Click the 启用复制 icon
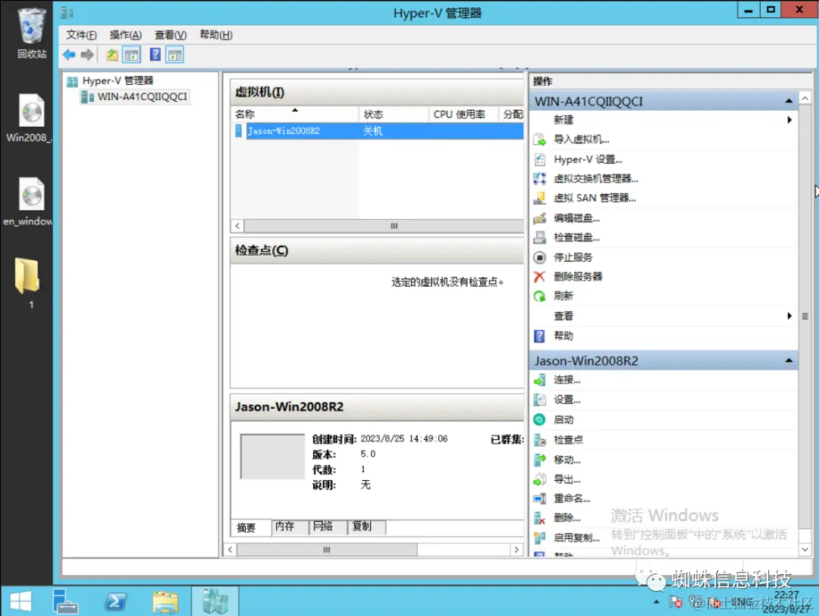The height and width of the screenshot is (616, 819). coord(540,538)
